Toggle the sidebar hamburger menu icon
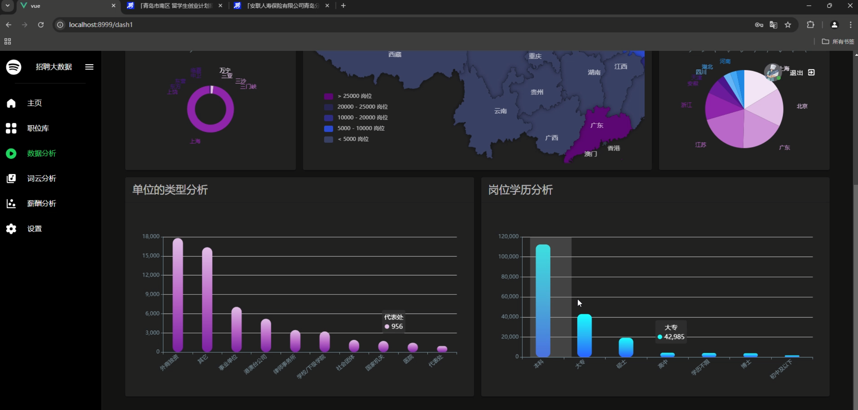Screen dimensions: 858x410 (89, 67)
